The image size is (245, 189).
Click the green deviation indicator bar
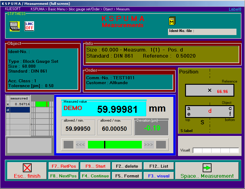tap(115, 144)
